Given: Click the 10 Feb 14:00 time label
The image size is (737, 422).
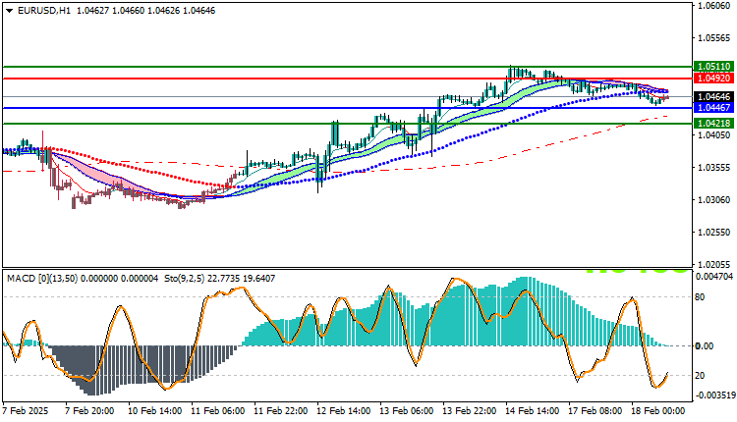Looking at the screenshot, I should pyautogui.click(x=155, y=411).
